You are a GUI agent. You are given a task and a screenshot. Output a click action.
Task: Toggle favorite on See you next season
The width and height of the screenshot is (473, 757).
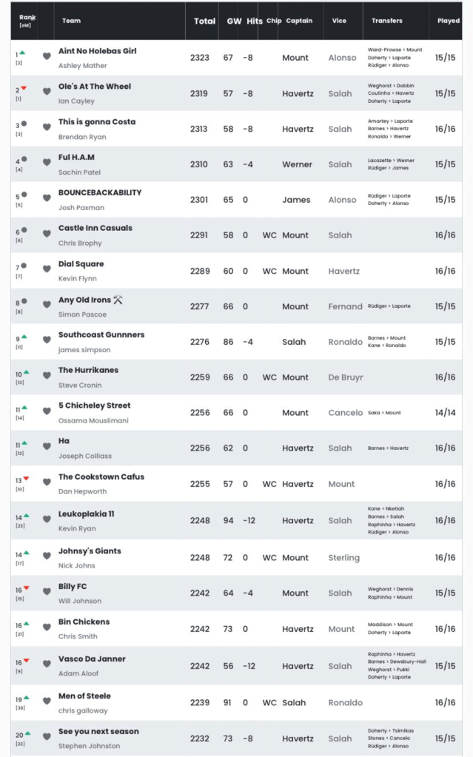47,737
